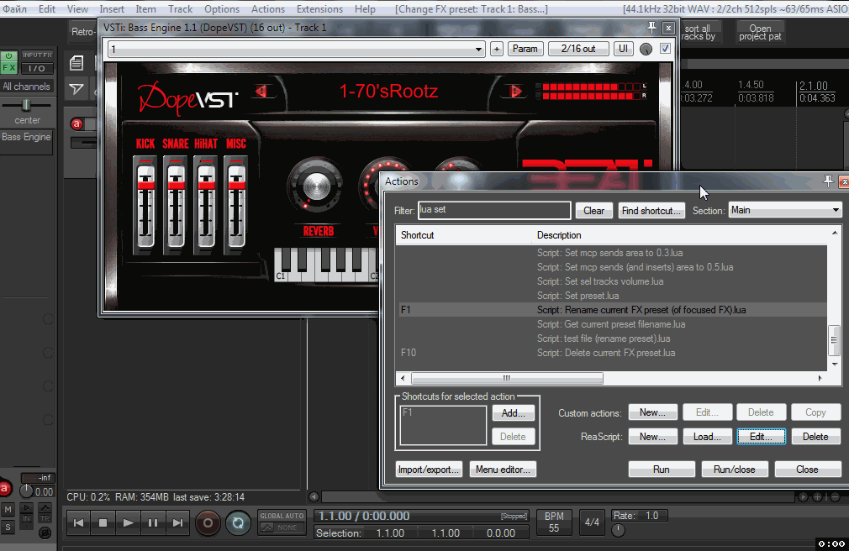849x551 pixels.
Task: Select previous preset in DopeVST
Action: point(261,91)
